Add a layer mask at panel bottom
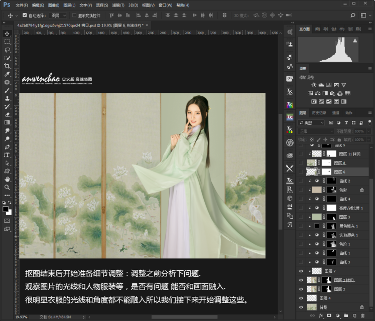Image resolution: width=375 pixels, height=321 pixels. (x=329, y=316)
